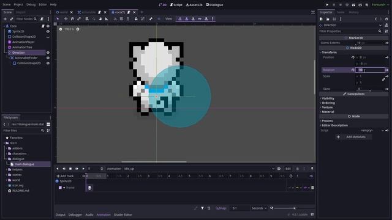Image resolution: width=392 pixels, height=220 pixels.
Task: Open the Project menu
Action: coord(18,4)
